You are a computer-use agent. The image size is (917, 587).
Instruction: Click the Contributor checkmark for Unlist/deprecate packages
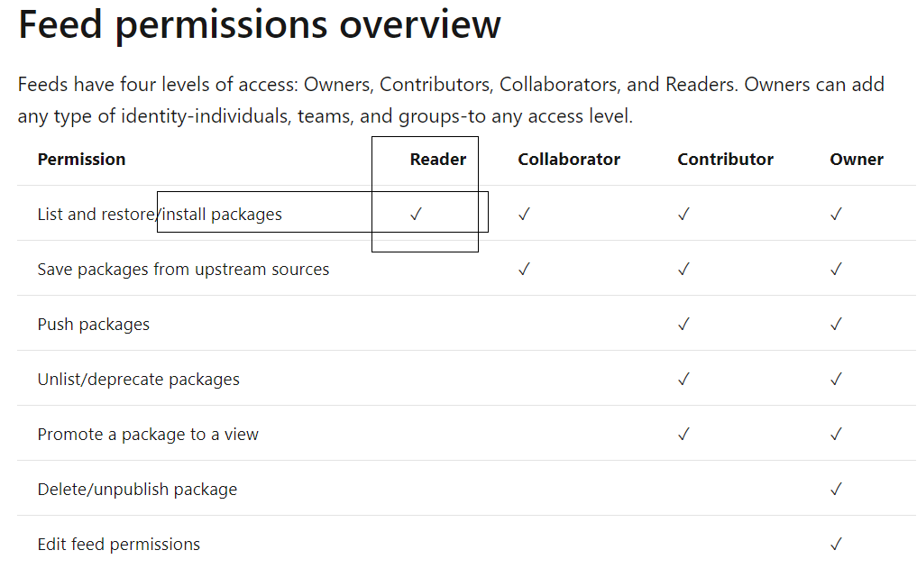683,380
